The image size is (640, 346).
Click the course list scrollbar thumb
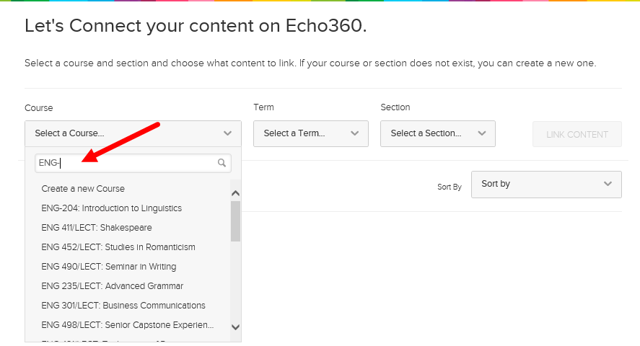coord(235,221)
